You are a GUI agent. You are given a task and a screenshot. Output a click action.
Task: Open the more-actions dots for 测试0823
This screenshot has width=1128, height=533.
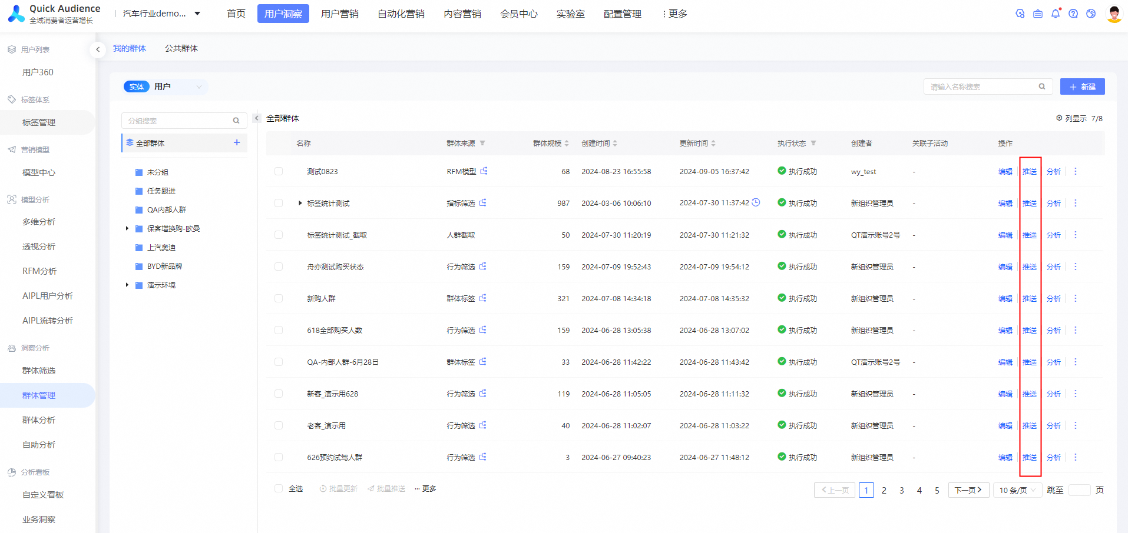click(x=1076, y=171)
